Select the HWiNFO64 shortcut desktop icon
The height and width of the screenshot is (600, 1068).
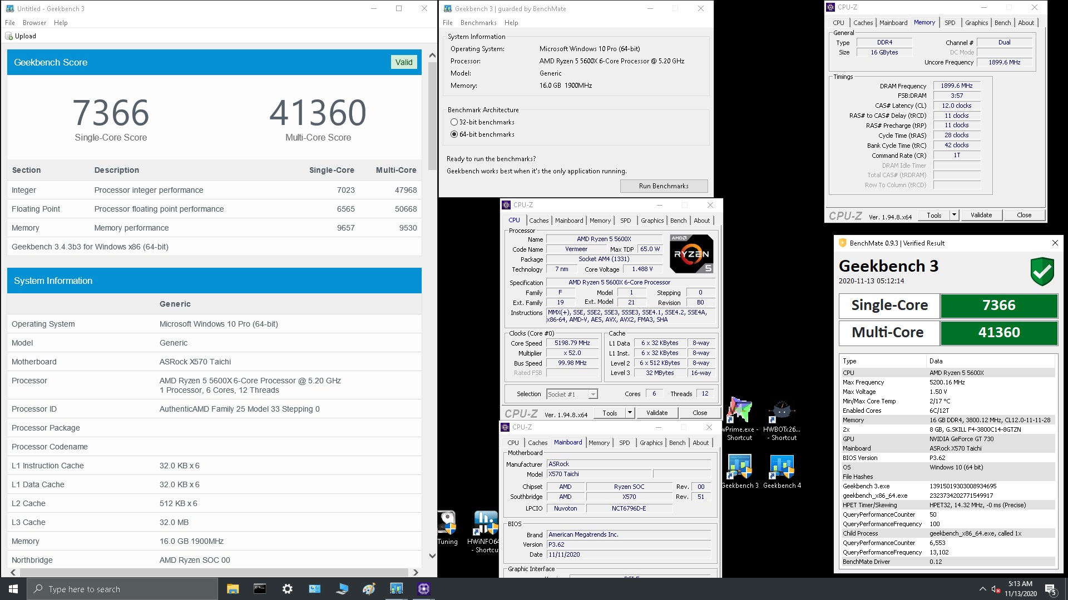485,532
